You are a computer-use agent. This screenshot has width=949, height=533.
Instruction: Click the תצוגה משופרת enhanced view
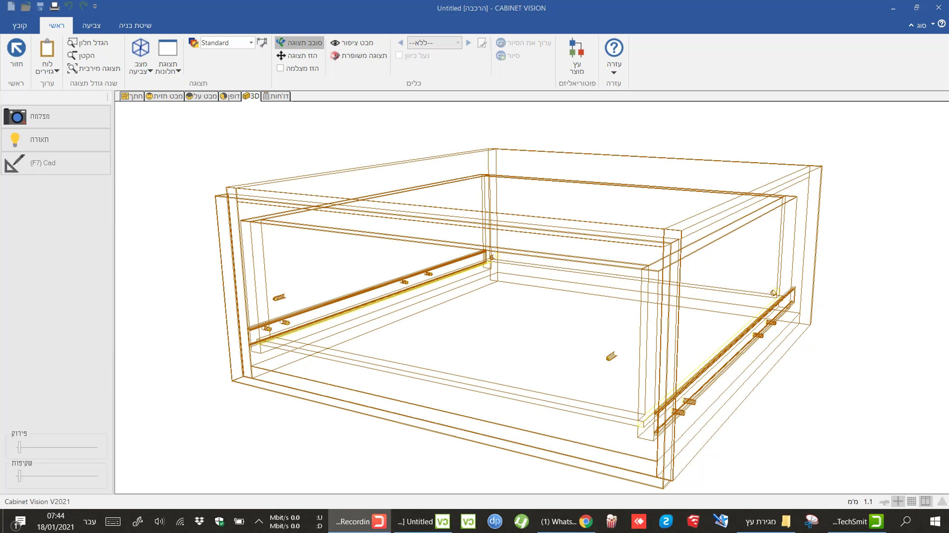point(358,56)
